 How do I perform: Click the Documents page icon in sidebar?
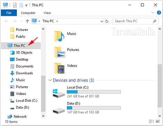(12, 66)
